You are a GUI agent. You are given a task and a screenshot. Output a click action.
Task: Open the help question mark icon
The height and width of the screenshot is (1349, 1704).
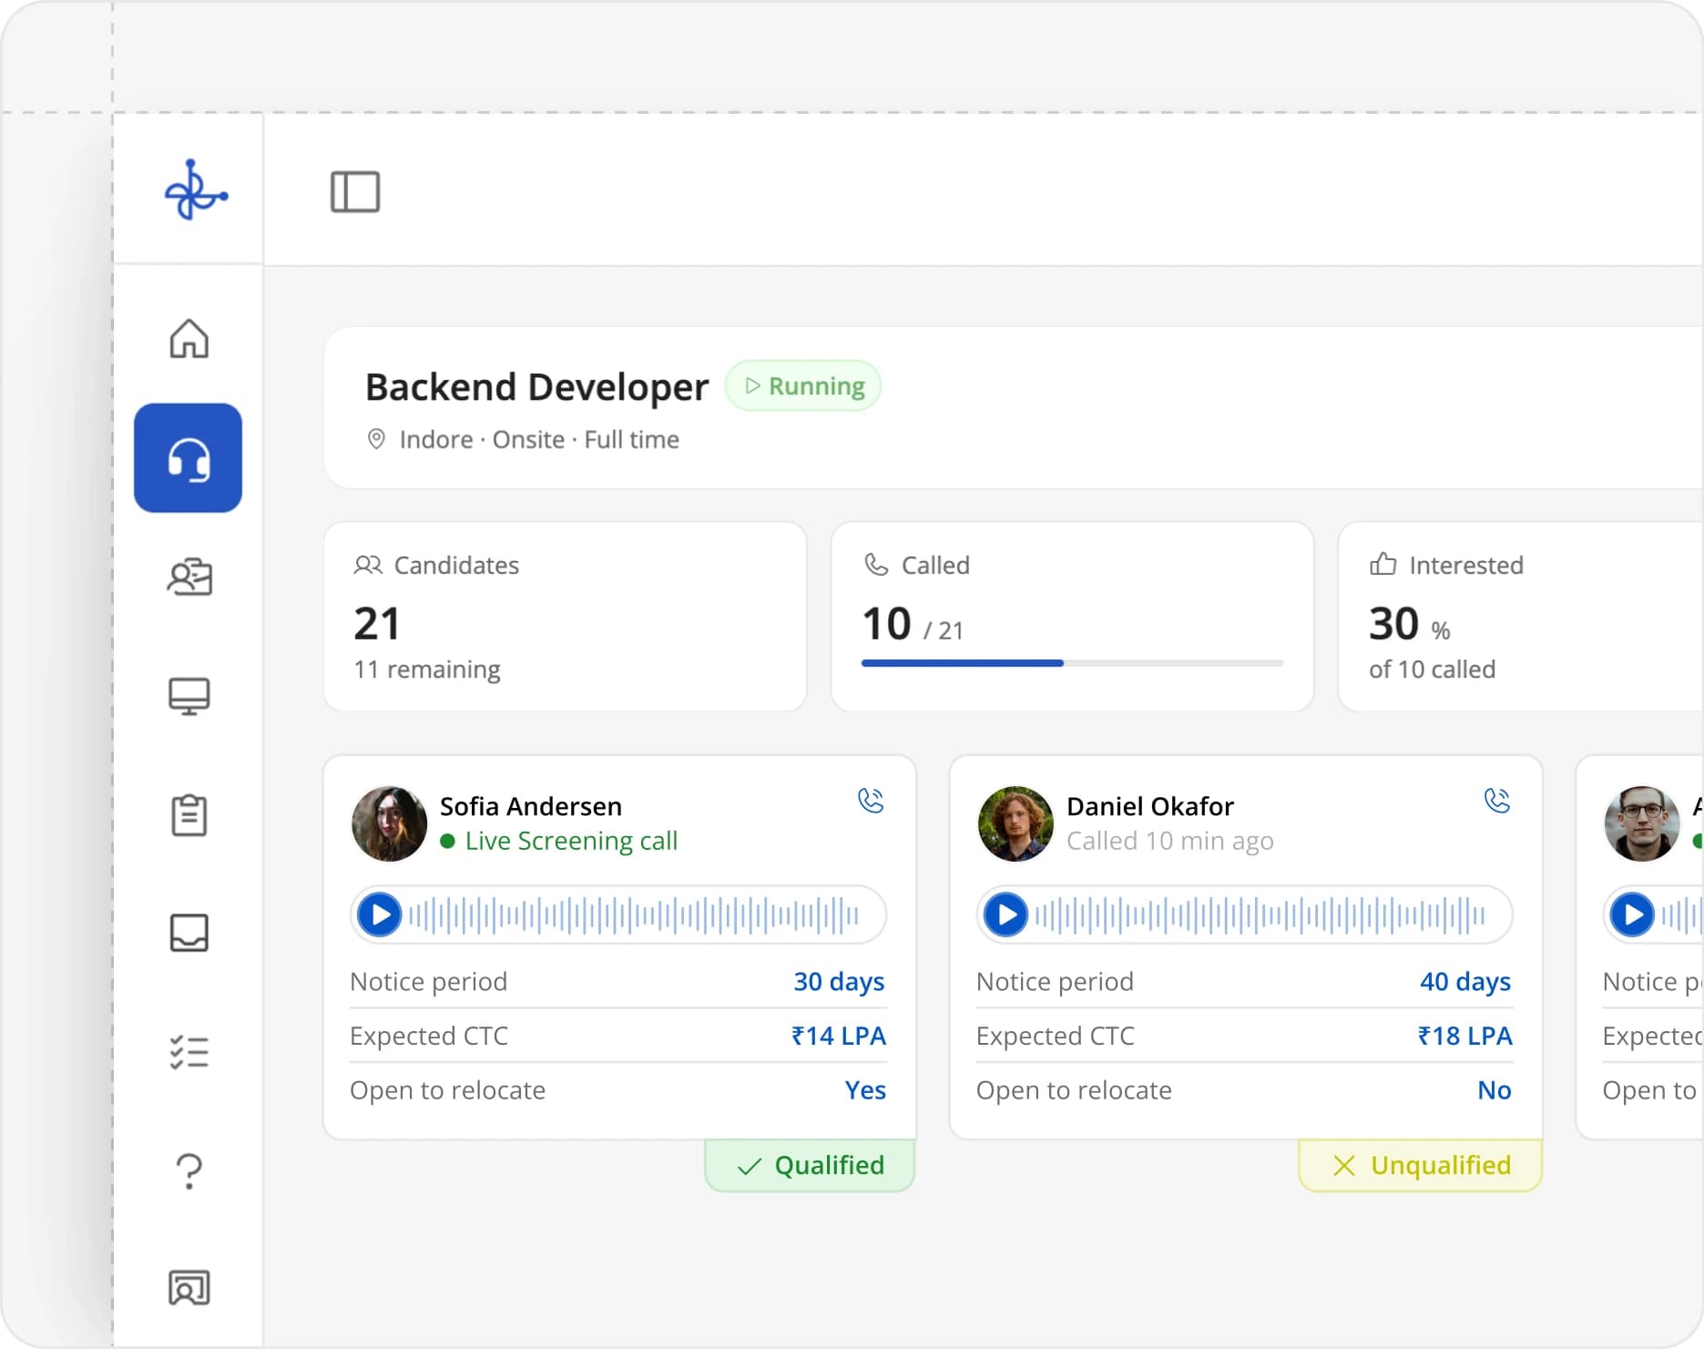coord(189,1171)
